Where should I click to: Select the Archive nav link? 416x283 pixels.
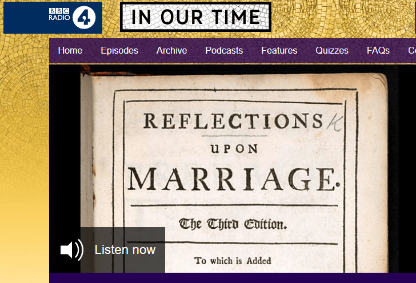(171, 50)
